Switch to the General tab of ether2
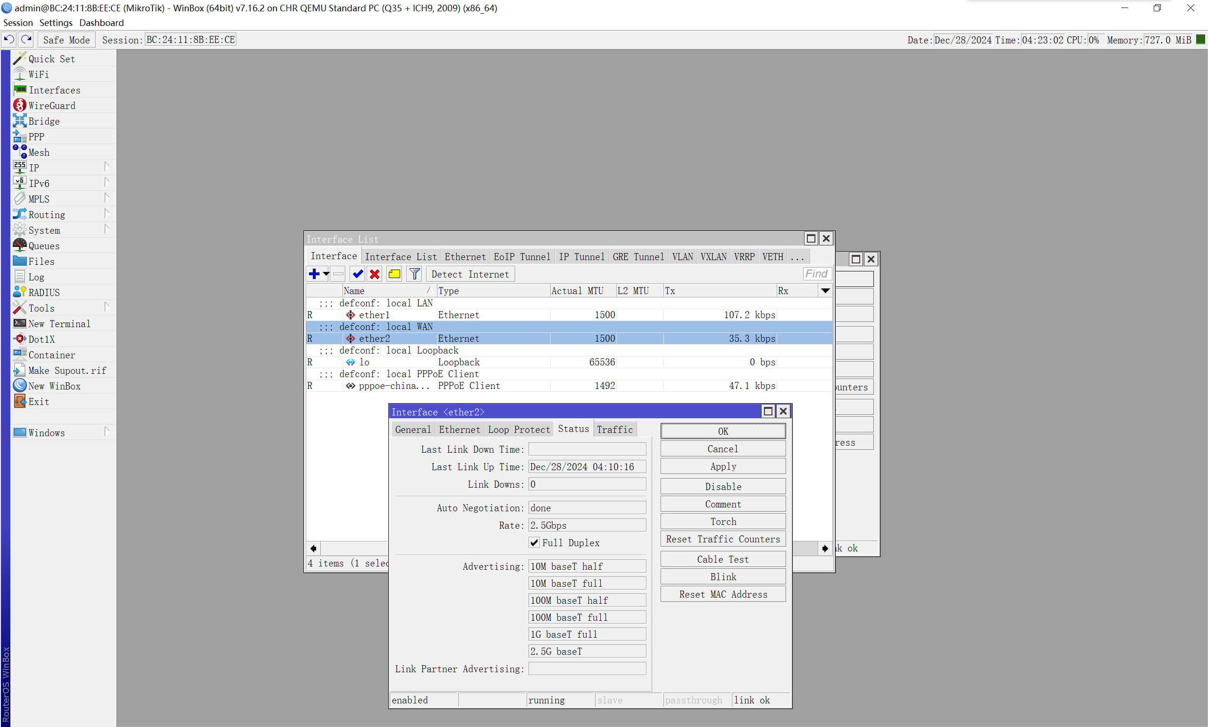Viewport: 1208px width, 727px height. tap(413, 430)
